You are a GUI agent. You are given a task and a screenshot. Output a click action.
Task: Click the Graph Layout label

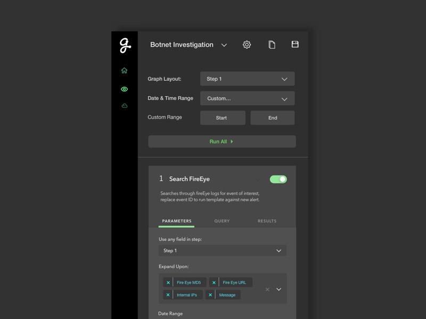pyautogui.click(x=165, y=79)
